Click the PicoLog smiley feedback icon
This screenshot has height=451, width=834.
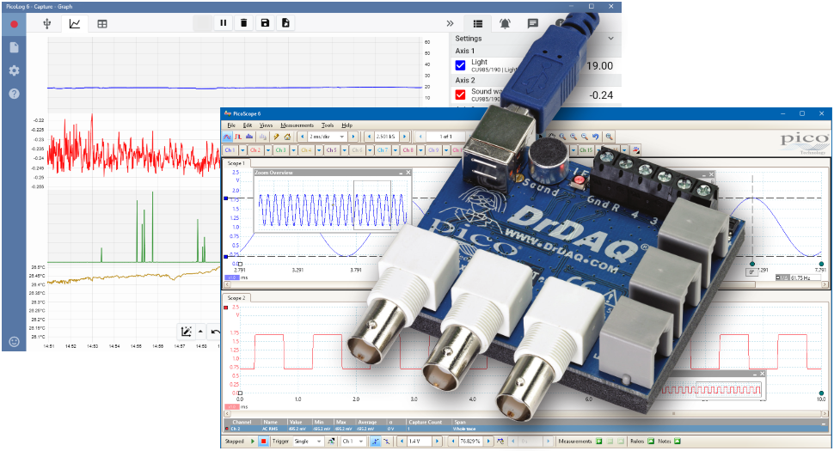tap(15, 342)
